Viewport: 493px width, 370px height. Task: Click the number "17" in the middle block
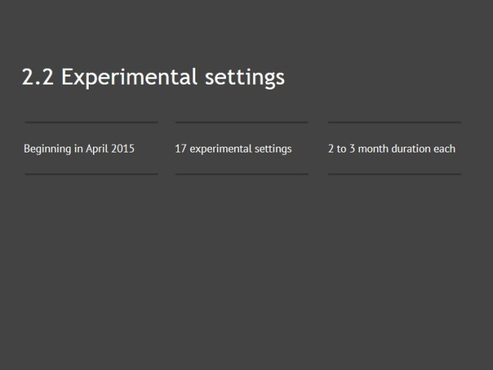tap(181, 149)
